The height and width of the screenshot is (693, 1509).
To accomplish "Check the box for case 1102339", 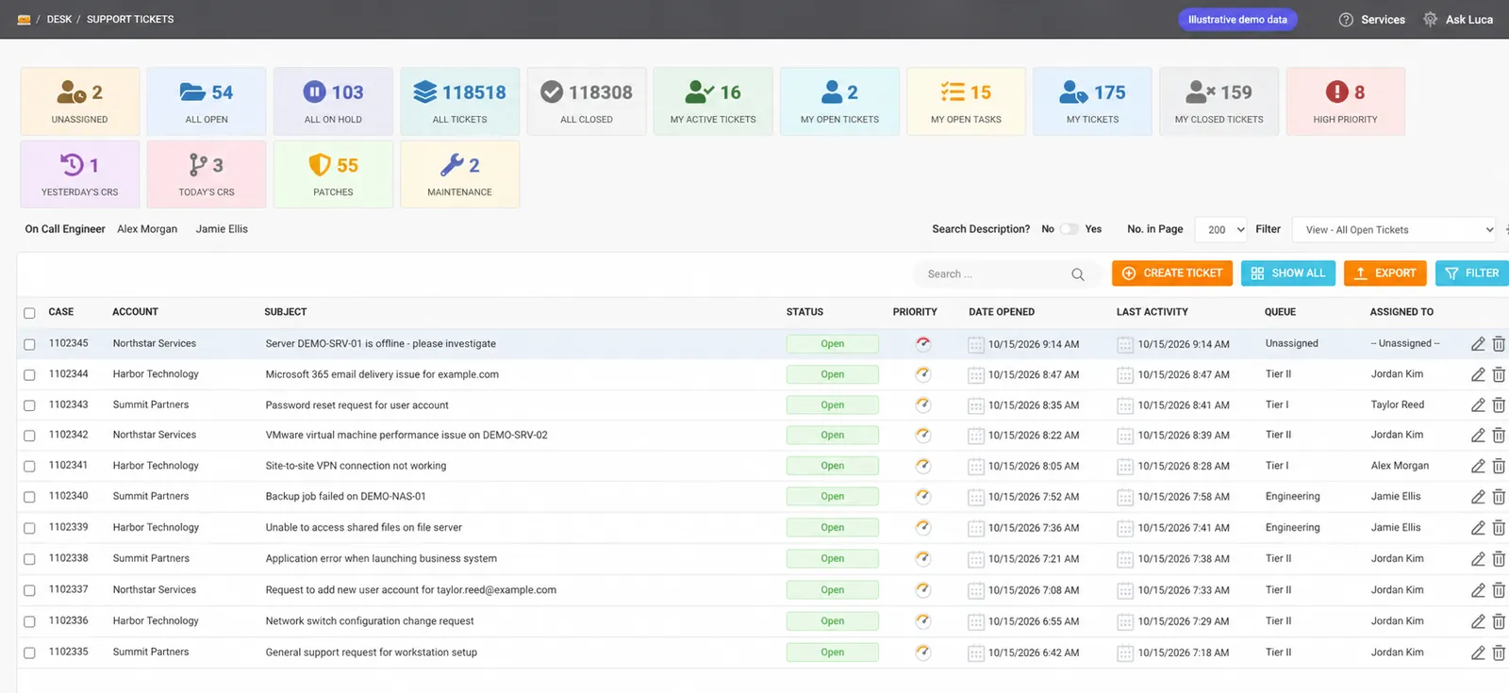I will pos(29,528).
